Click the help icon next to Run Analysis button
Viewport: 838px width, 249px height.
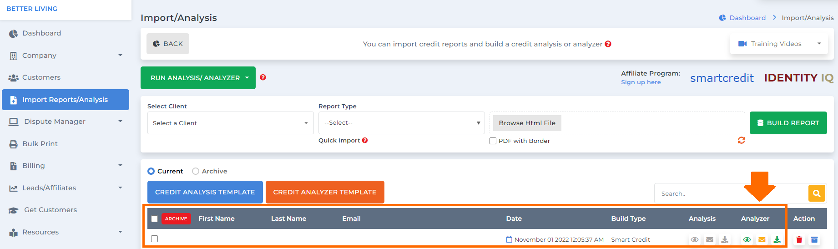click(263, 77)
